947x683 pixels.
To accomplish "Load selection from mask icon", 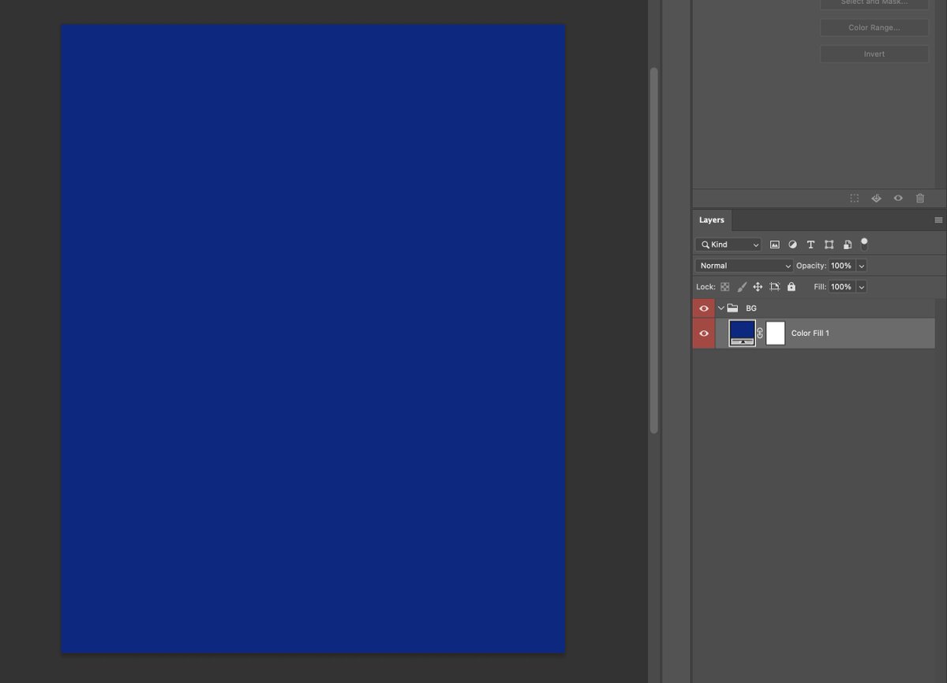I will (x=855, y=198).
